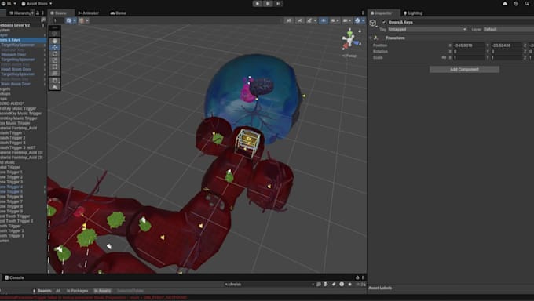
Task: Toggle the Doors & Keys active checkbox
Action: [x=384, y=22]
